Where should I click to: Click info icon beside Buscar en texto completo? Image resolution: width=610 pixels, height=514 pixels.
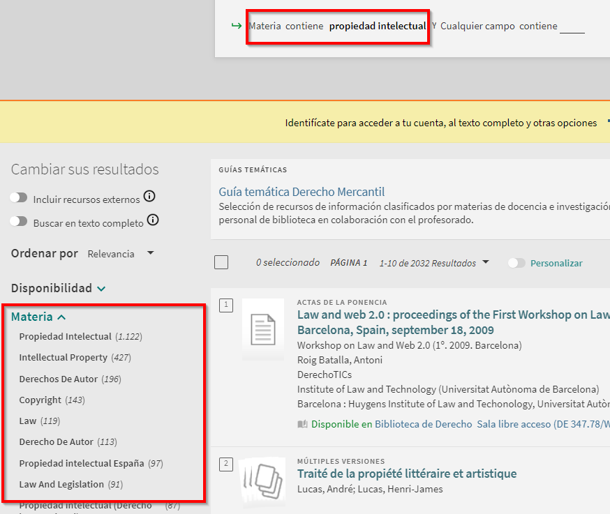[153, 220]
